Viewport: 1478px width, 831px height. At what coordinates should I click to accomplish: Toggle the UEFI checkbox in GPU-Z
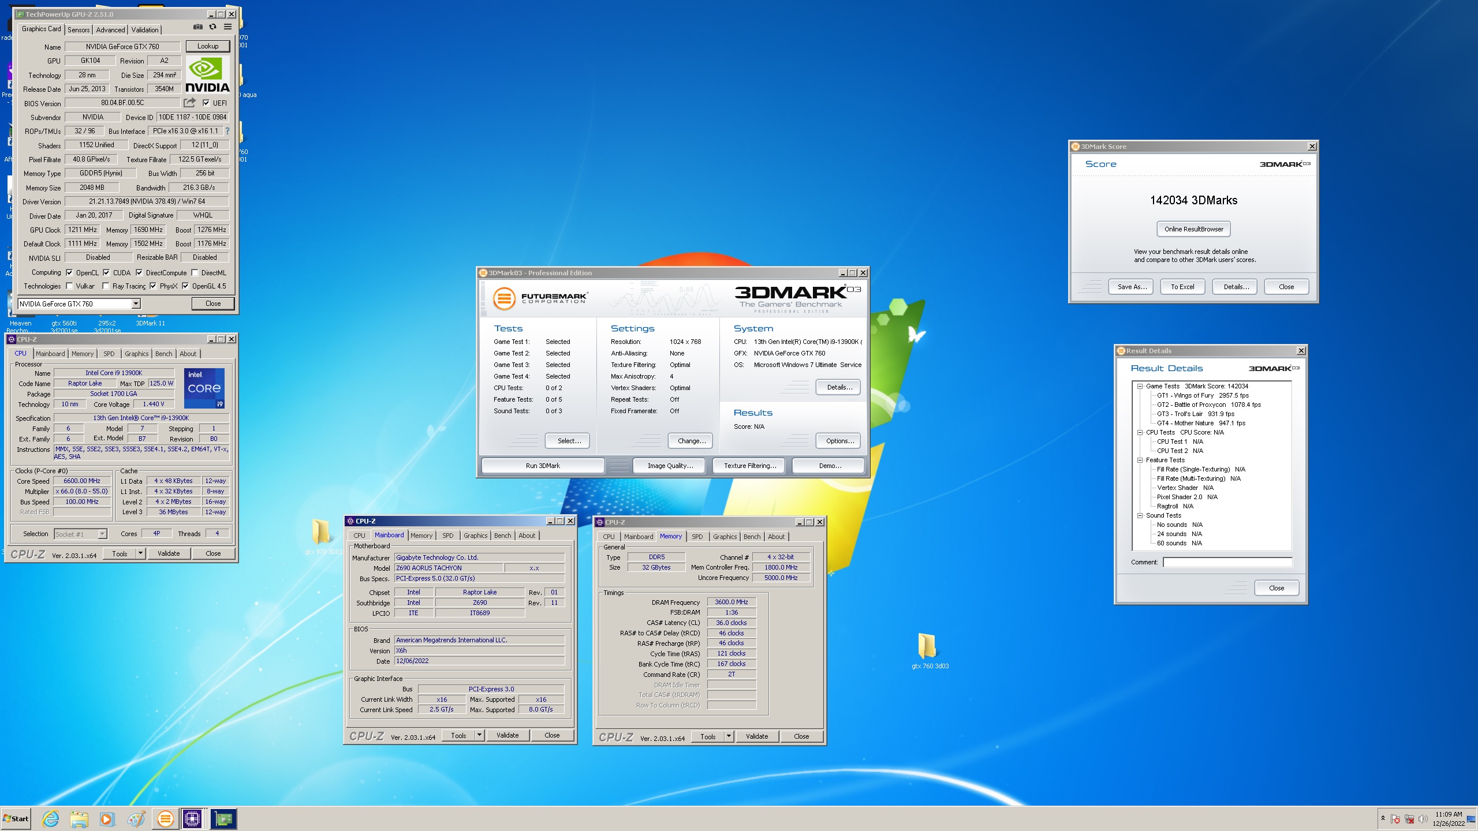coord(206,103)
